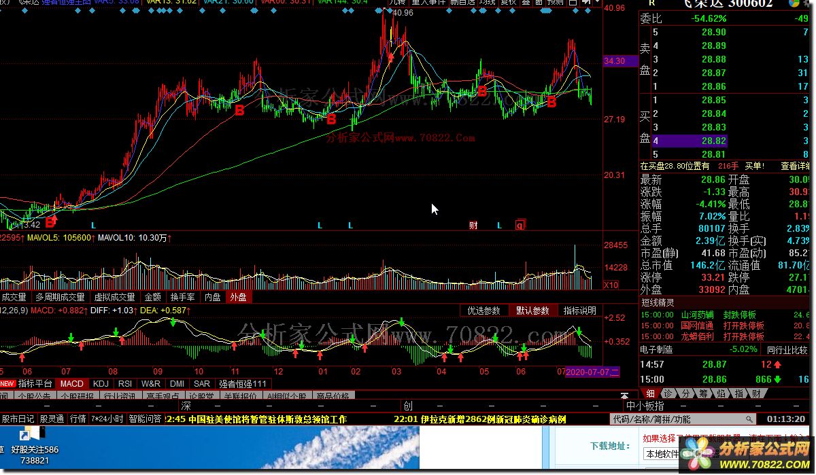Select the 虚拟成交量 tab
The height and width of the screenshot is (475, 816).
pyautogui.click(x=114, y=297)
